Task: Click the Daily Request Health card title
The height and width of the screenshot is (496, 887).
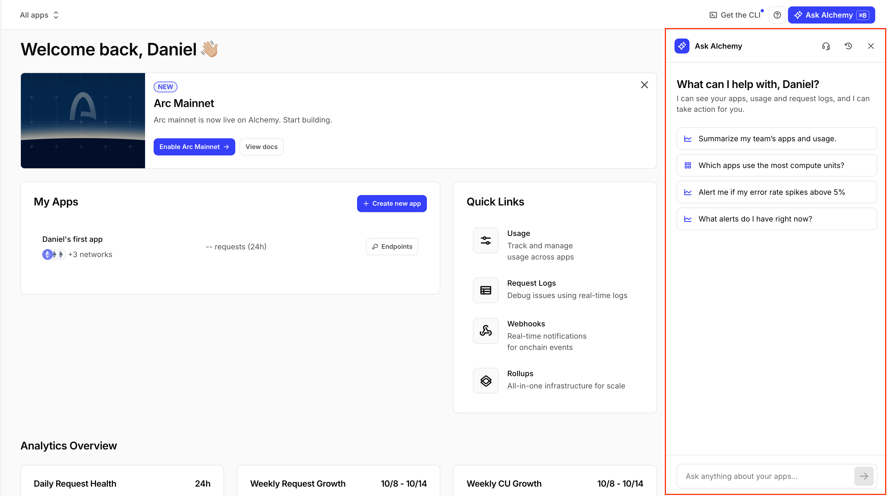Action: 75,484
